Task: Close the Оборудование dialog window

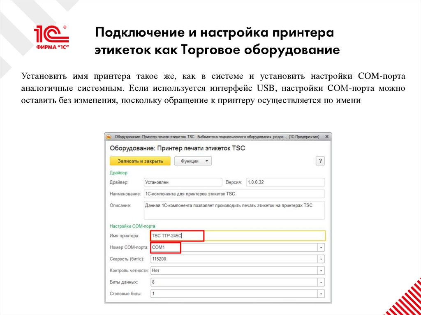Action: 327,137
